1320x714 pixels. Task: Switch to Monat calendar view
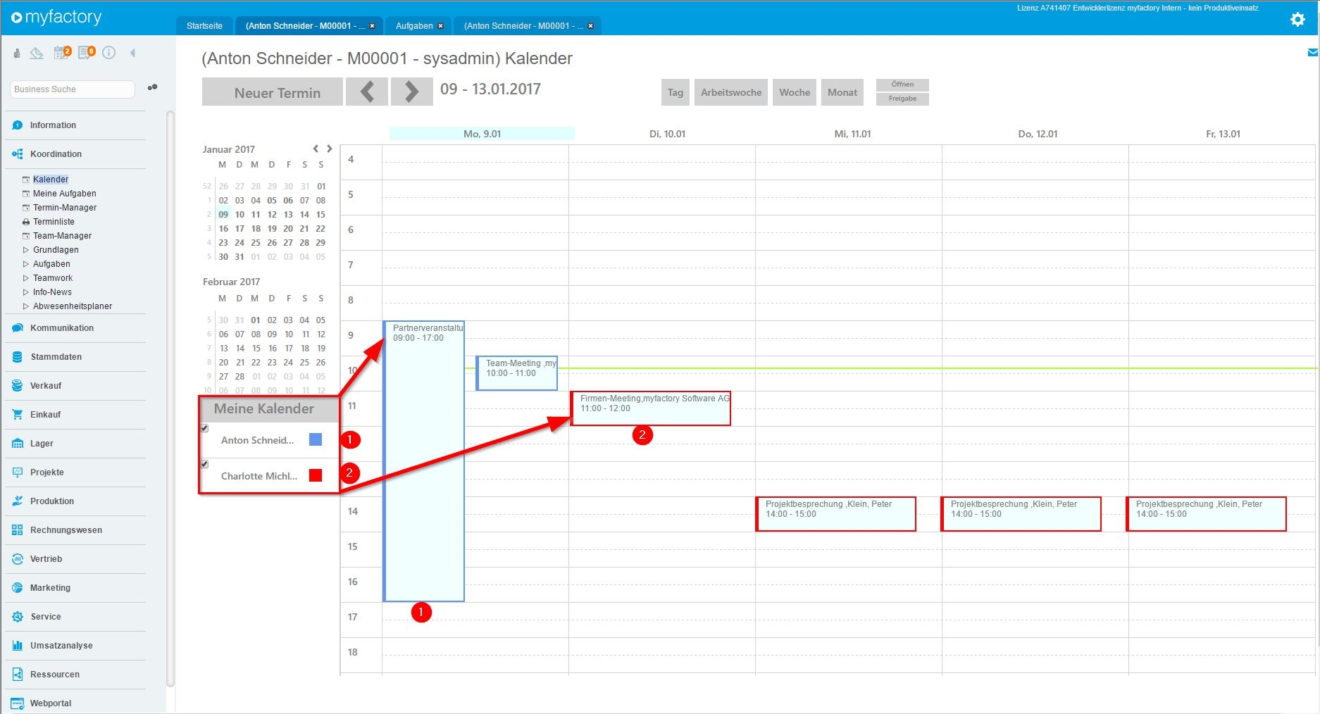842,92
